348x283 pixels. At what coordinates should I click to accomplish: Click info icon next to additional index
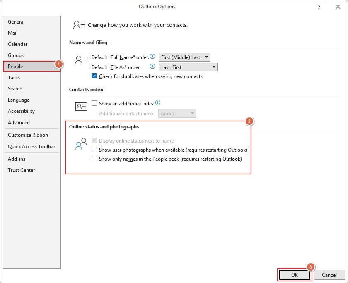coord(158,103)
